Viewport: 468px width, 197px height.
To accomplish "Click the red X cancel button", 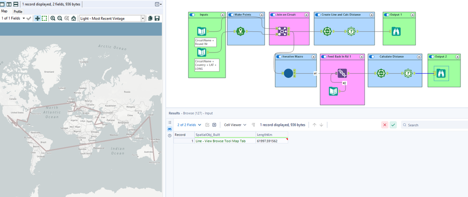I will pyautogui.click(x=385, y=125).
